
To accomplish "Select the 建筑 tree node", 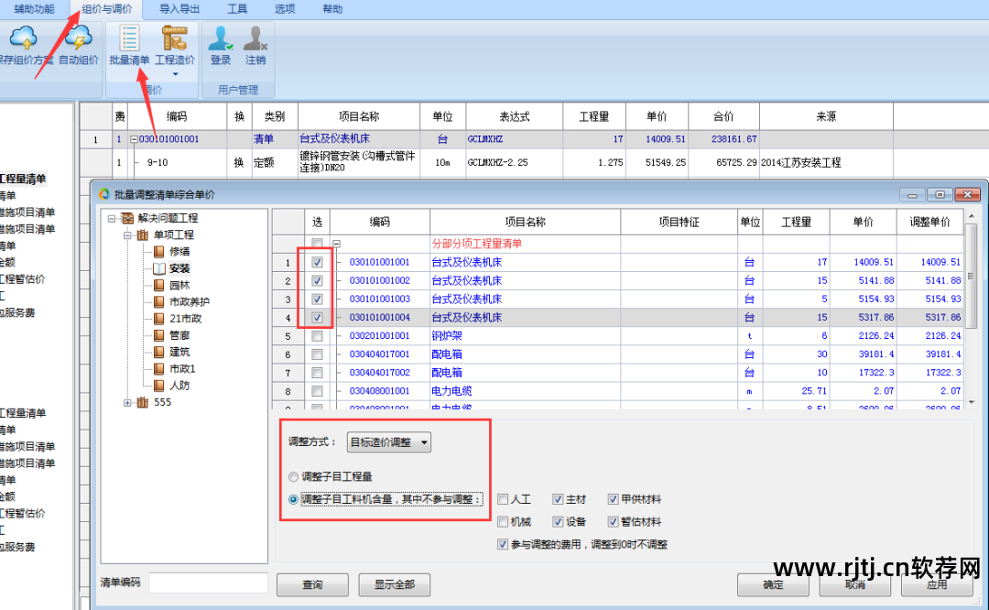I will pyautogui.click(x=179, y=352).
